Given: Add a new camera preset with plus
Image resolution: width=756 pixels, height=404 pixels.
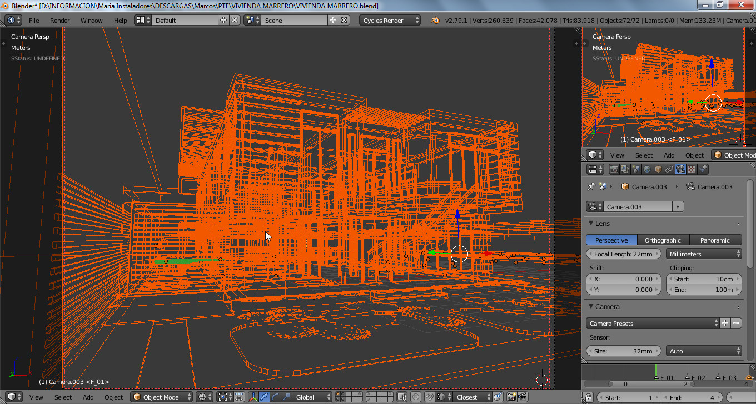Looking at the screenshot, I should [725, 323].
